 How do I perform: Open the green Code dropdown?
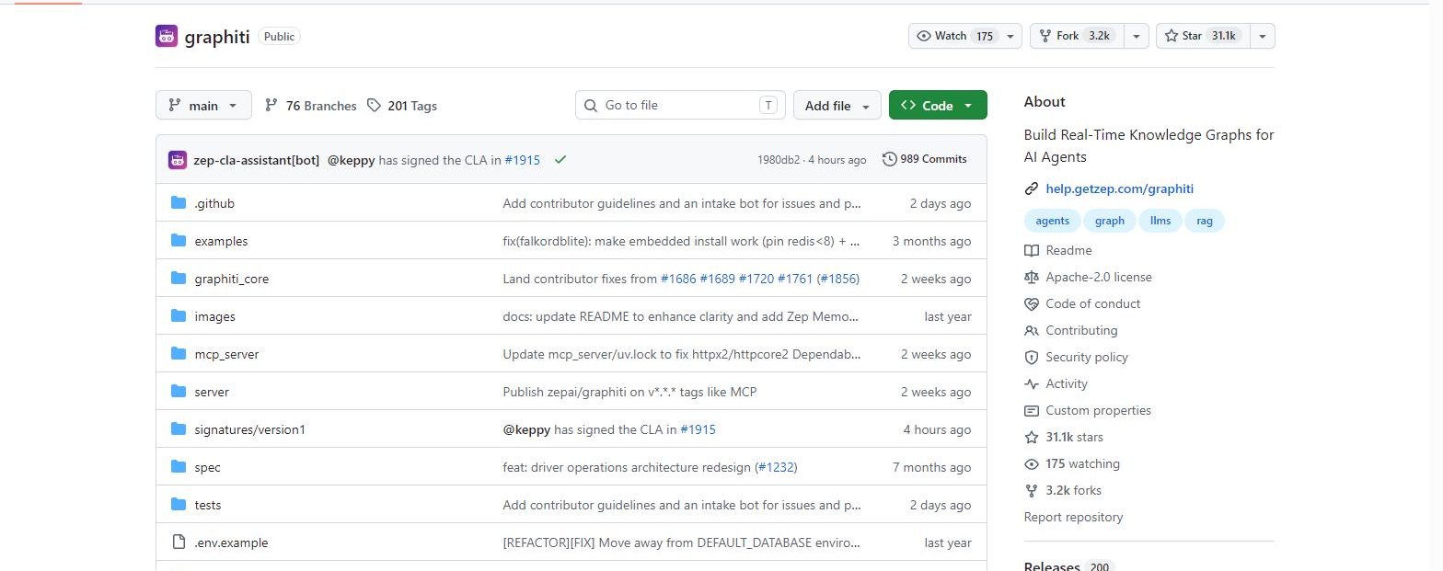(938, 106)
